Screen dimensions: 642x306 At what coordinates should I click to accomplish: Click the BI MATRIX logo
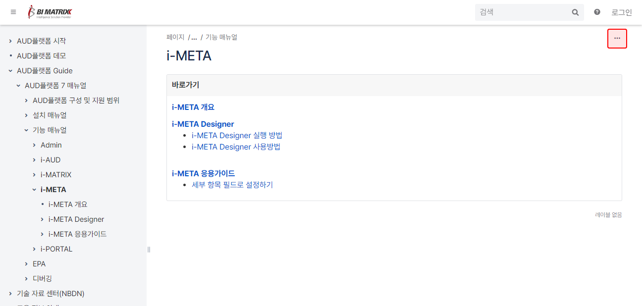coord(50,12)
